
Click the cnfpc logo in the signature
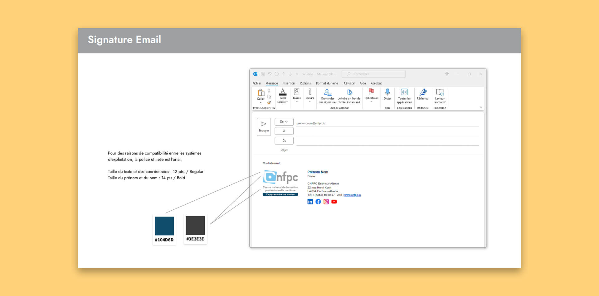(x=280, y=183)
